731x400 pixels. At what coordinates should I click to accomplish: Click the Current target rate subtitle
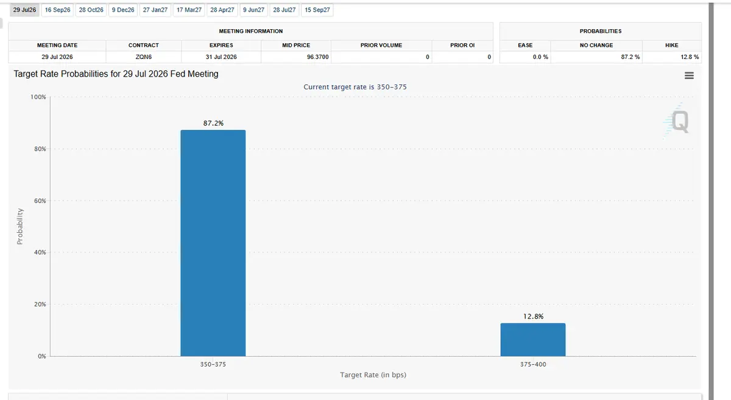(x=355, y=87)
